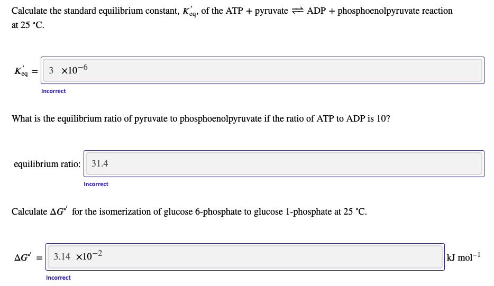Focus the ΔG°' answer input field
The height and width of the screenshot is (286, 494).
245,257
